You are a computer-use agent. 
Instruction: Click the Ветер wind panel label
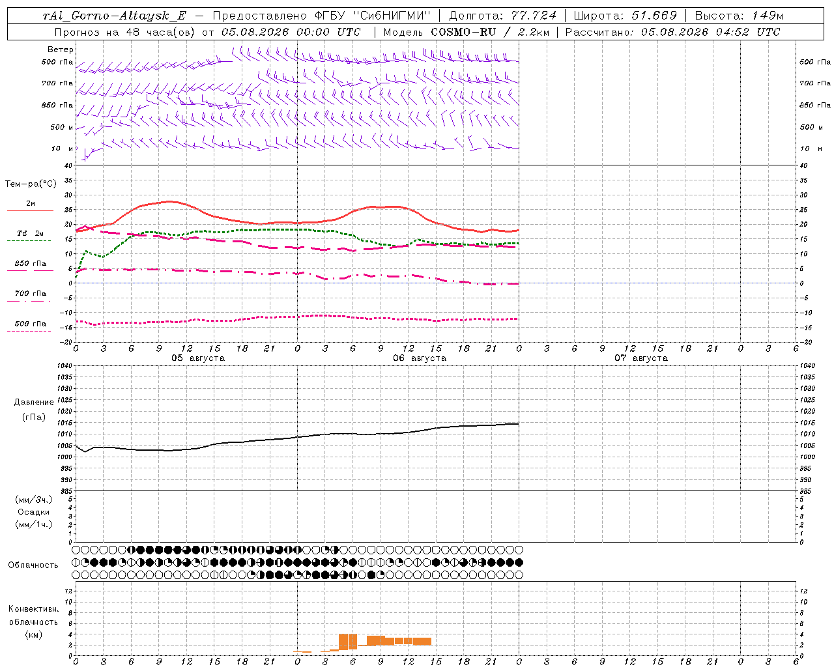pyautogui.click(x=61, y=50)
